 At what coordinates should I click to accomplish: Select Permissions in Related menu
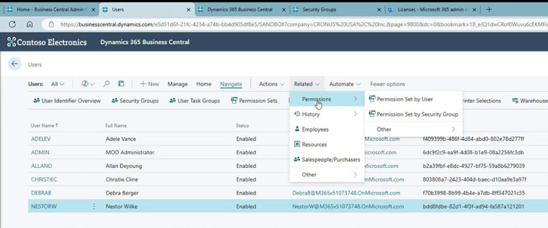327,99
